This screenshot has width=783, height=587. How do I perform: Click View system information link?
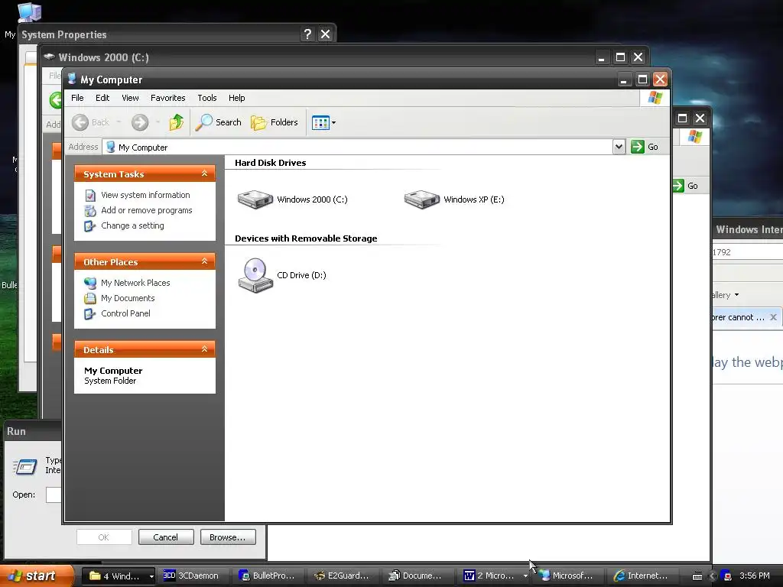[145, 195]
